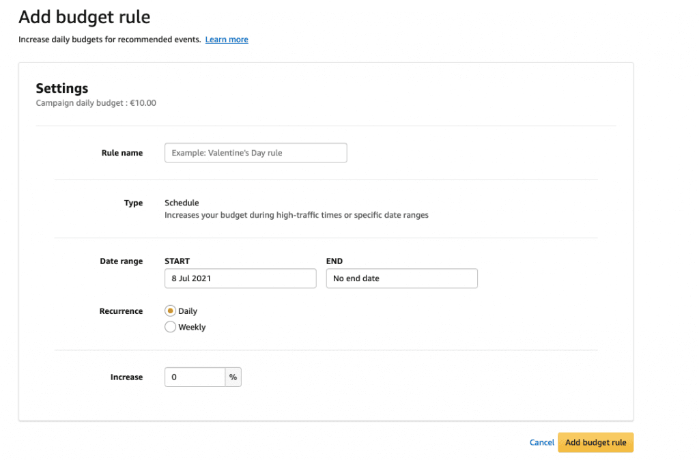Open the END date picker field
Viewport: 699px width, 460px height.
[401, 278]
